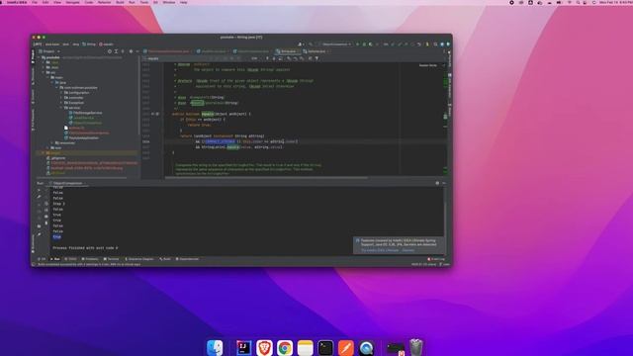The image size is (633, 356).
Task: Minimize the Run tool window
Action: 444,183
